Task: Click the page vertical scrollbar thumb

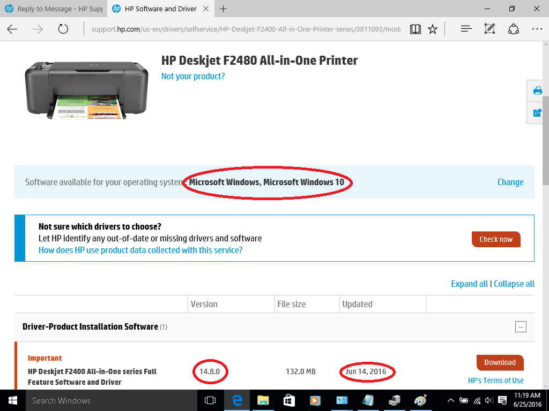Action: 545,140
